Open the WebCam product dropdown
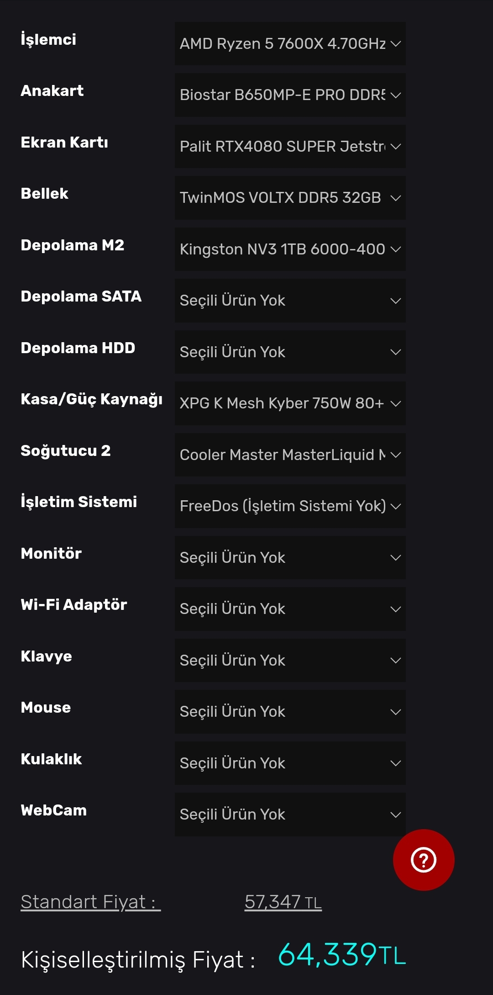The width and height of the screenshot is (493, 995). click(290, 815)
